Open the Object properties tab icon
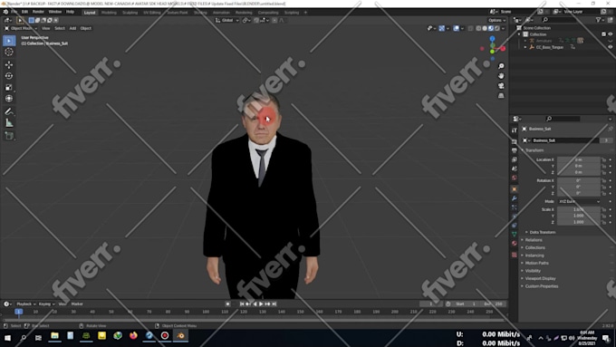Viewport: 616px width, 347px height. (x=515, y=189)
